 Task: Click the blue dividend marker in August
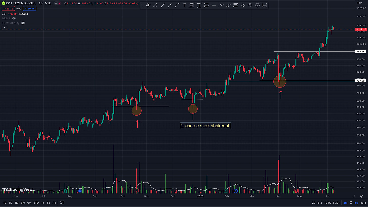pos(80,191)
